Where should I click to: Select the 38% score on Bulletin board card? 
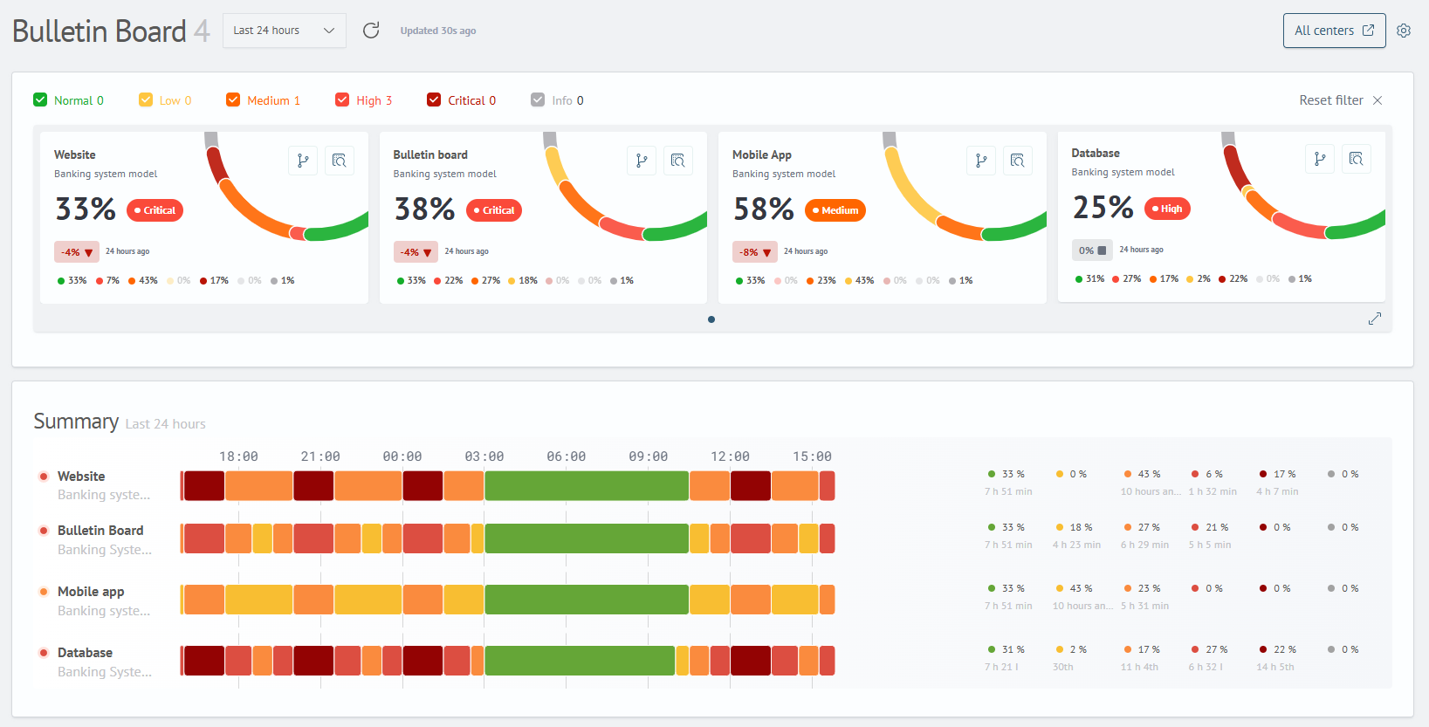[424, 209]
